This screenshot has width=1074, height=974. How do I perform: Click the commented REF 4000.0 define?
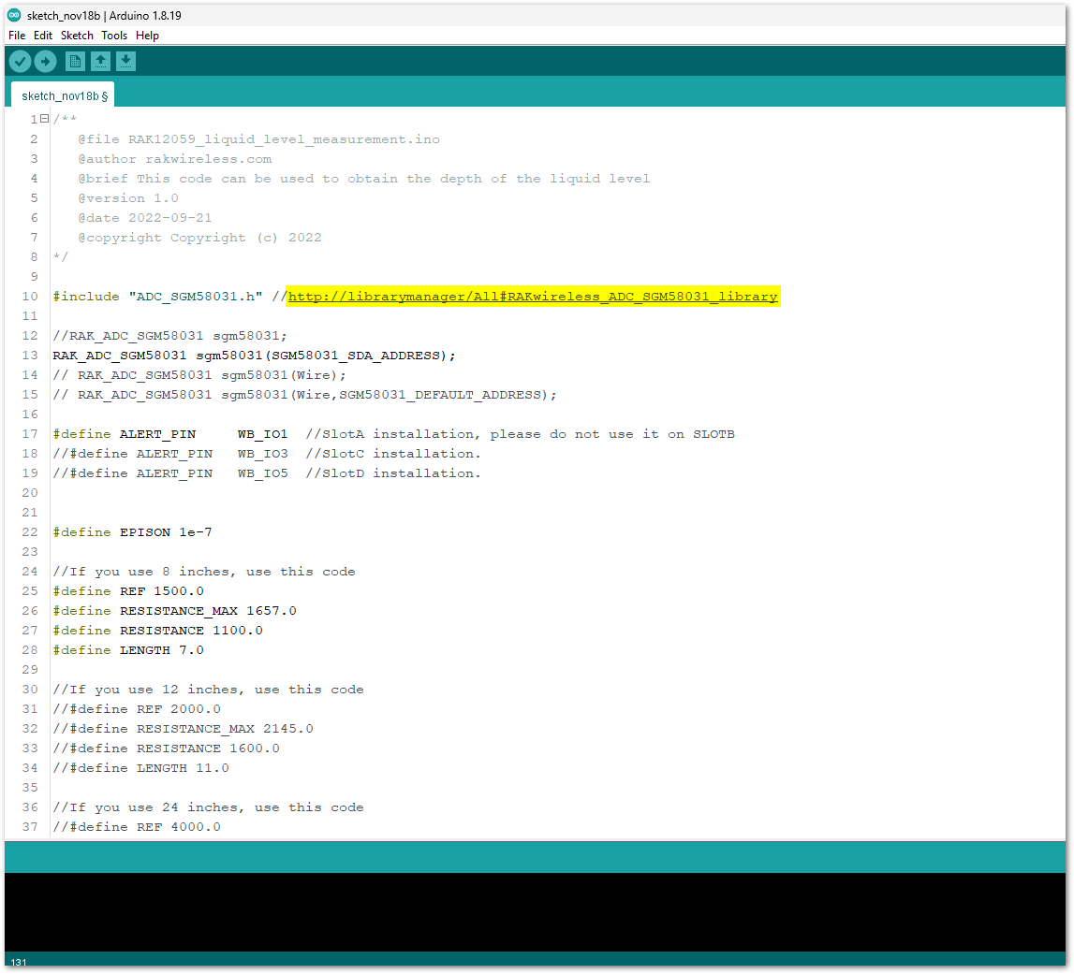point(137,827)
